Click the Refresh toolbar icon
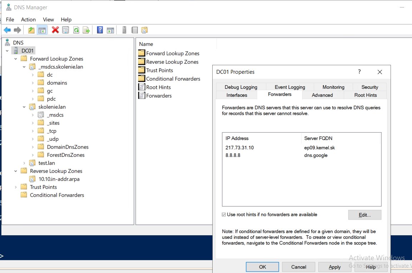 [76, 30]
